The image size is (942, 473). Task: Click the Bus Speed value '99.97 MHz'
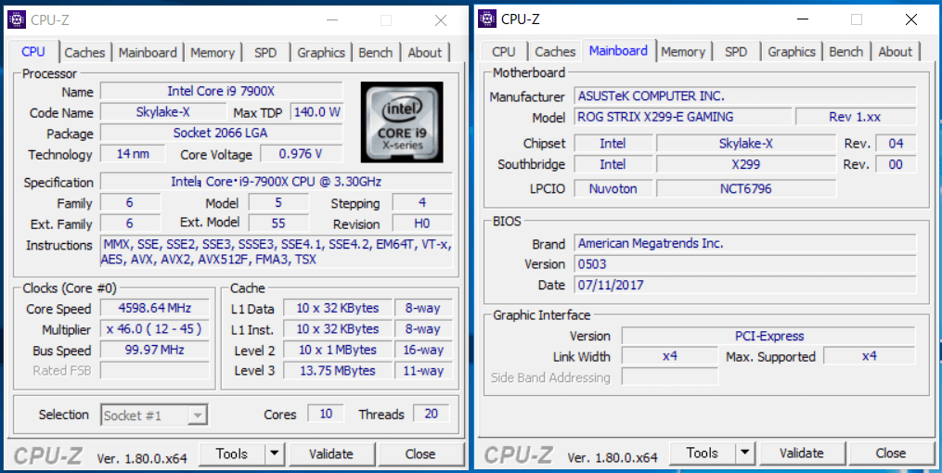click(154, 350)
